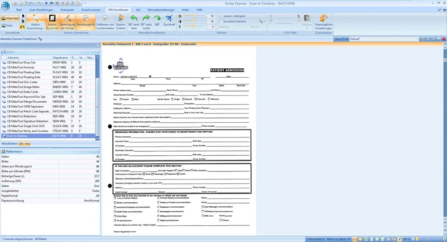
Task: Click status bar zoom out minus icon
Action: (x=413, y=239)
